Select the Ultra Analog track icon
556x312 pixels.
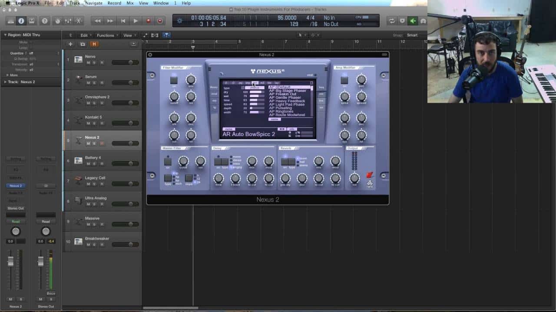pos(78,201)
